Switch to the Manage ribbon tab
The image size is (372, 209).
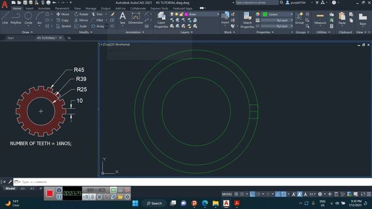(91, 8)
